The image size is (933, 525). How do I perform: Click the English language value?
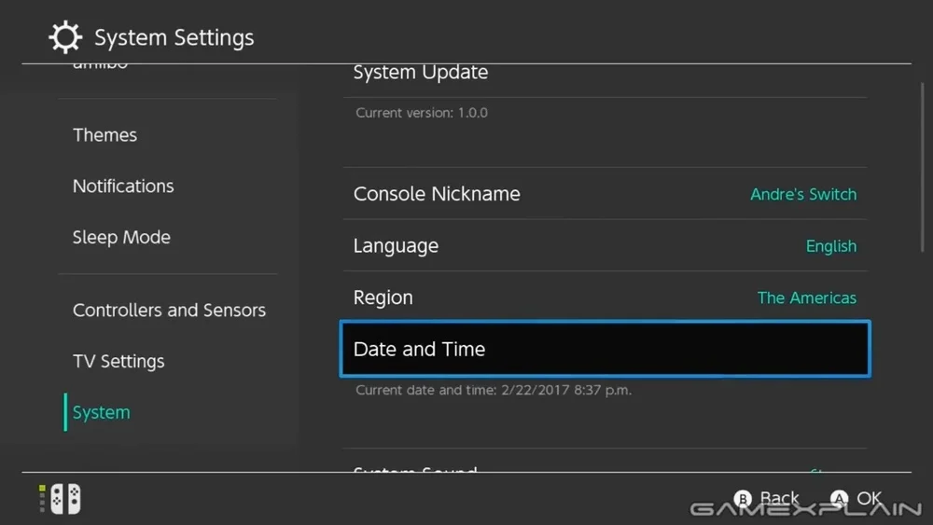tap(830, 246)
